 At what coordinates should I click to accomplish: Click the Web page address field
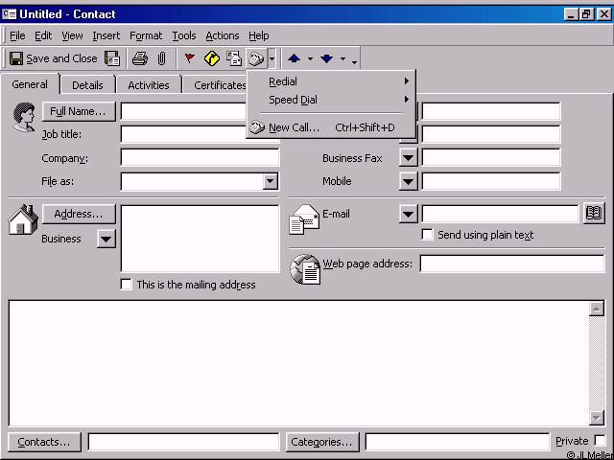click(x=512, y=264)
